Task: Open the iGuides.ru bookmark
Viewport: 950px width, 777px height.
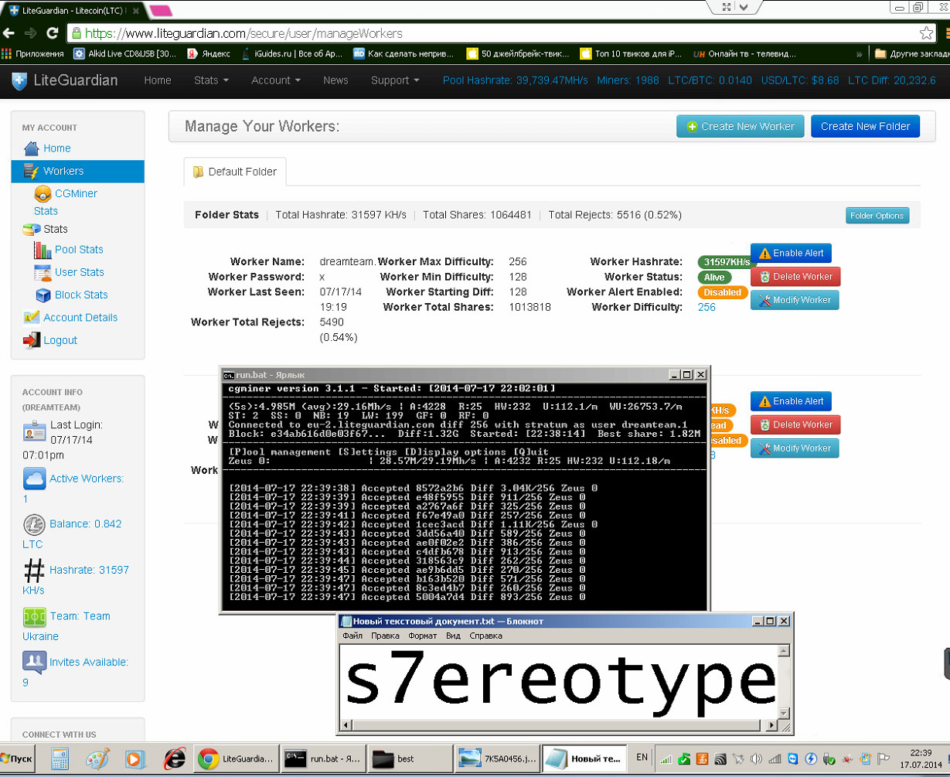Action: click(291, 54)
